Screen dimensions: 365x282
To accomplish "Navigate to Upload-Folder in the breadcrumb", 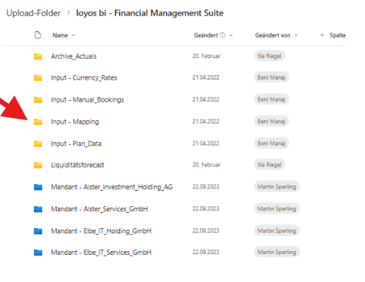I will 33,13.
